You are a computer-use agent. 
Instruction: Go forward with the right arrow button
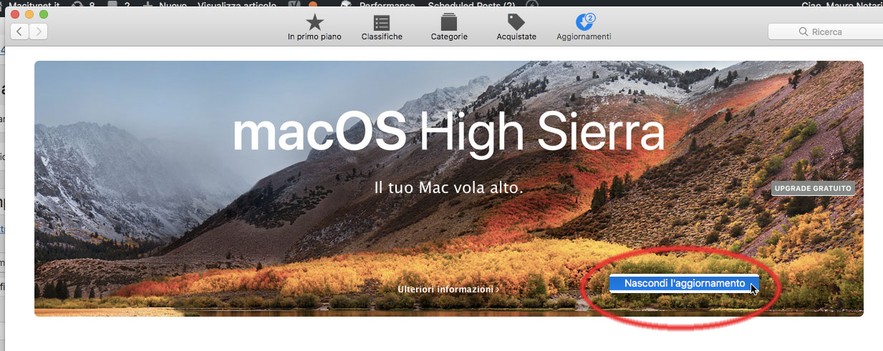point(38,31)
